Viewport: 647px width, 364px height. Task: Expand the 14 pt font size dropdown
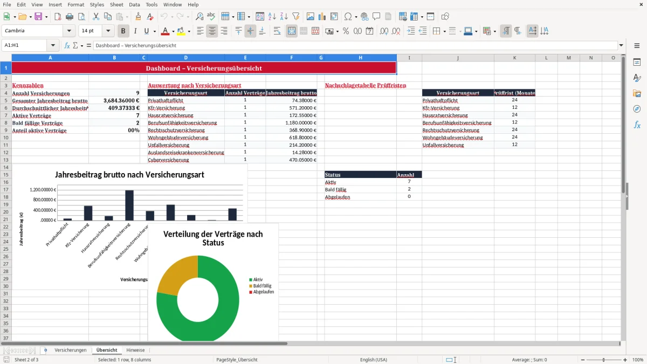(x=108, y=31)
